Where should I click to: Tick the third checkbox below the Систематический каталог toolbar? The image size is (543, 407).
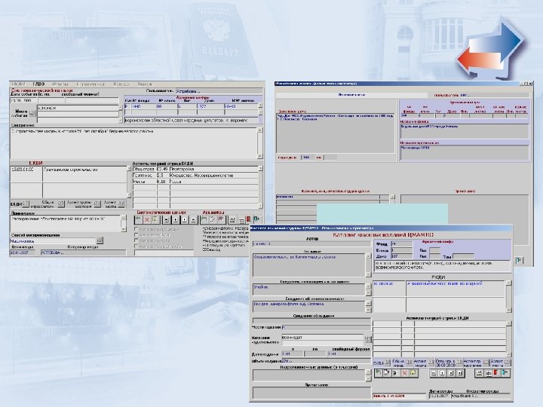(x=136, y=240)
